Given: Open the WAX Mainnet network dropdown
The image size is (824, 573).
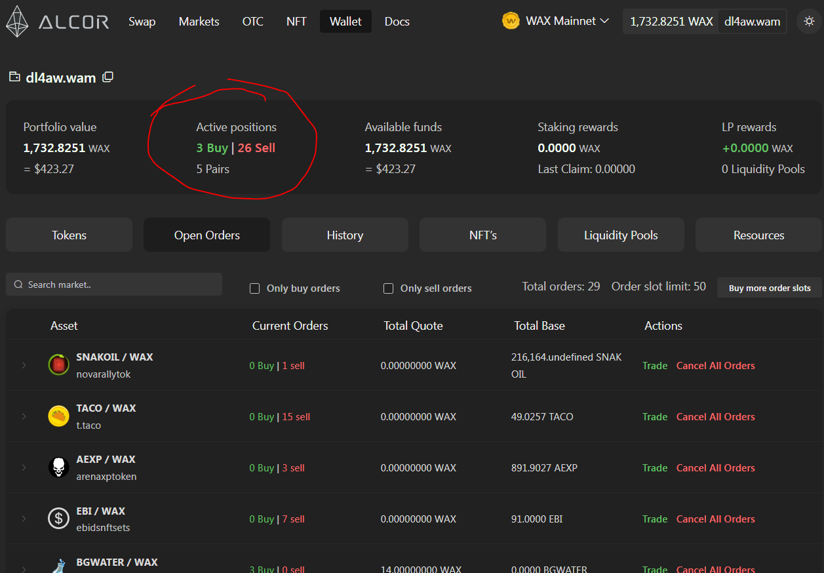Looking at the screenshot, I should tap(556, 21).
